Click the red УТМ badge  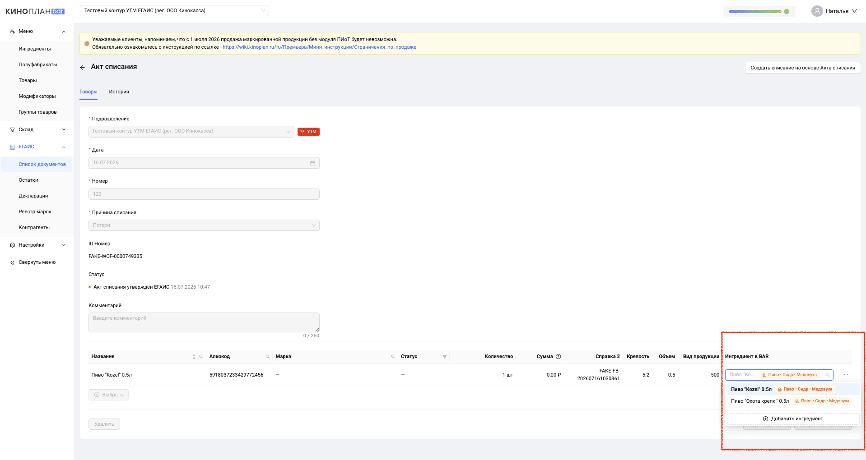coord(308,132)
